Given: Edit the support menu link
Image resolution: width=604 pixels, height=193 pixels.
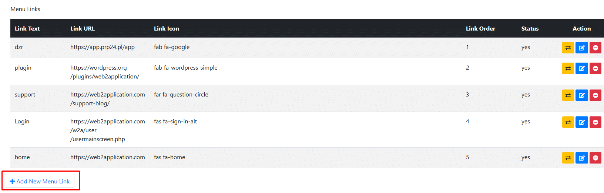Looking at the screenshot, I should 581,95.
